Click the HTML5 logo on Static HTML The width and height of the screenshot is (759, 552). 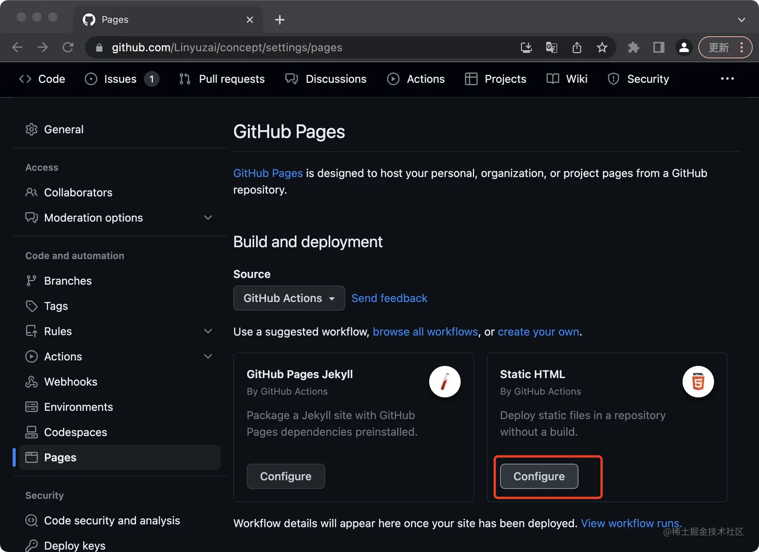(698, 382)
